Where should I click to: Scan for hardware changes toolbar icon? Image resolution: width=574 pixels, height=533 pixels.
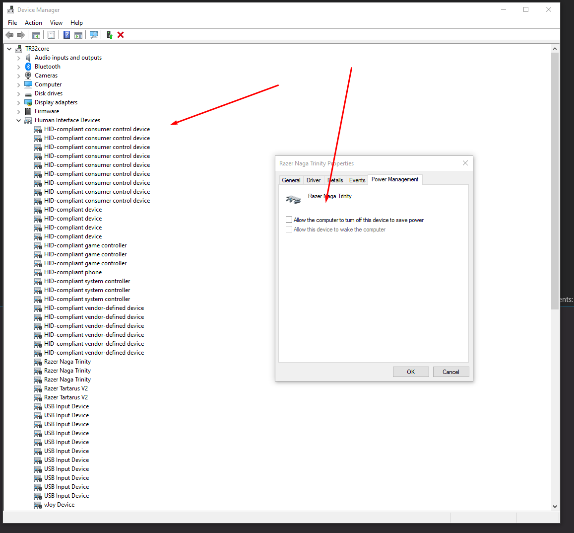pos(93,35)
